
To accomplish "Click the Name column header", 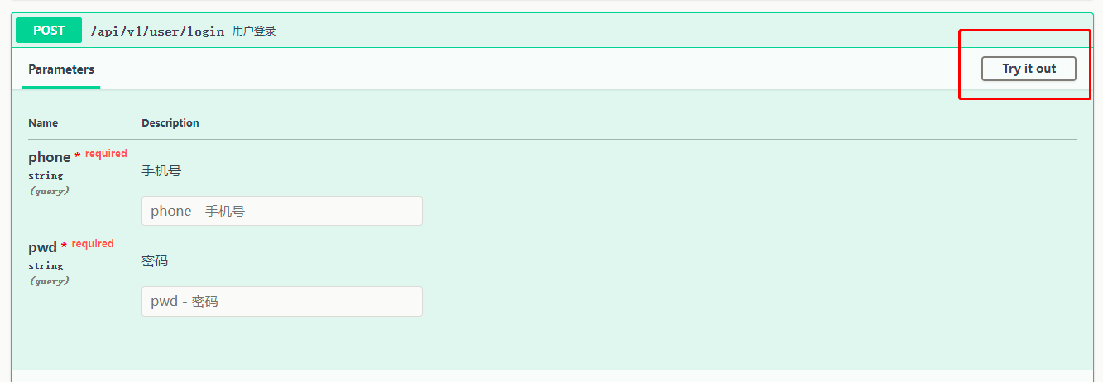I will [43, 123].
